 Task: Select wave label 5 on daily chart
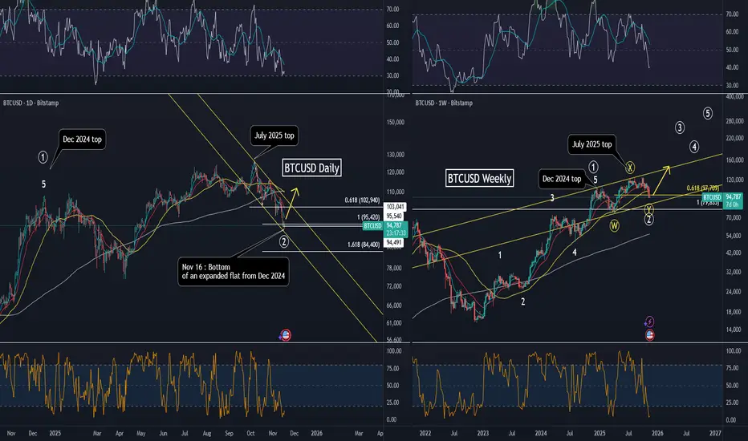(x=43, y=184)
